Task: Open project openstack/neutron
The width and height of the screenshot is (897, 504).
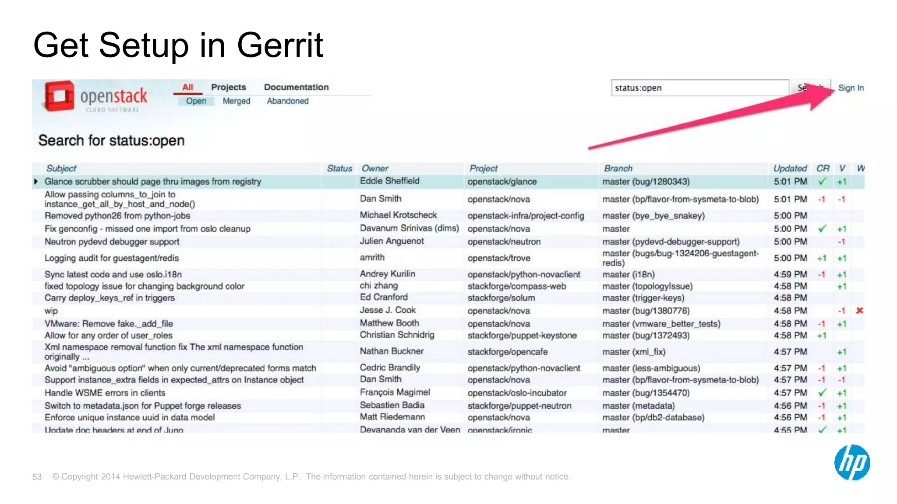Action: [x=504, y=241]
